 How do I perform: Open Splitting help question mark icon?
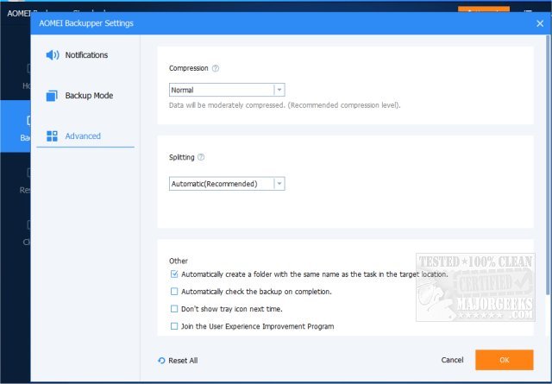[x=201, y=157]
